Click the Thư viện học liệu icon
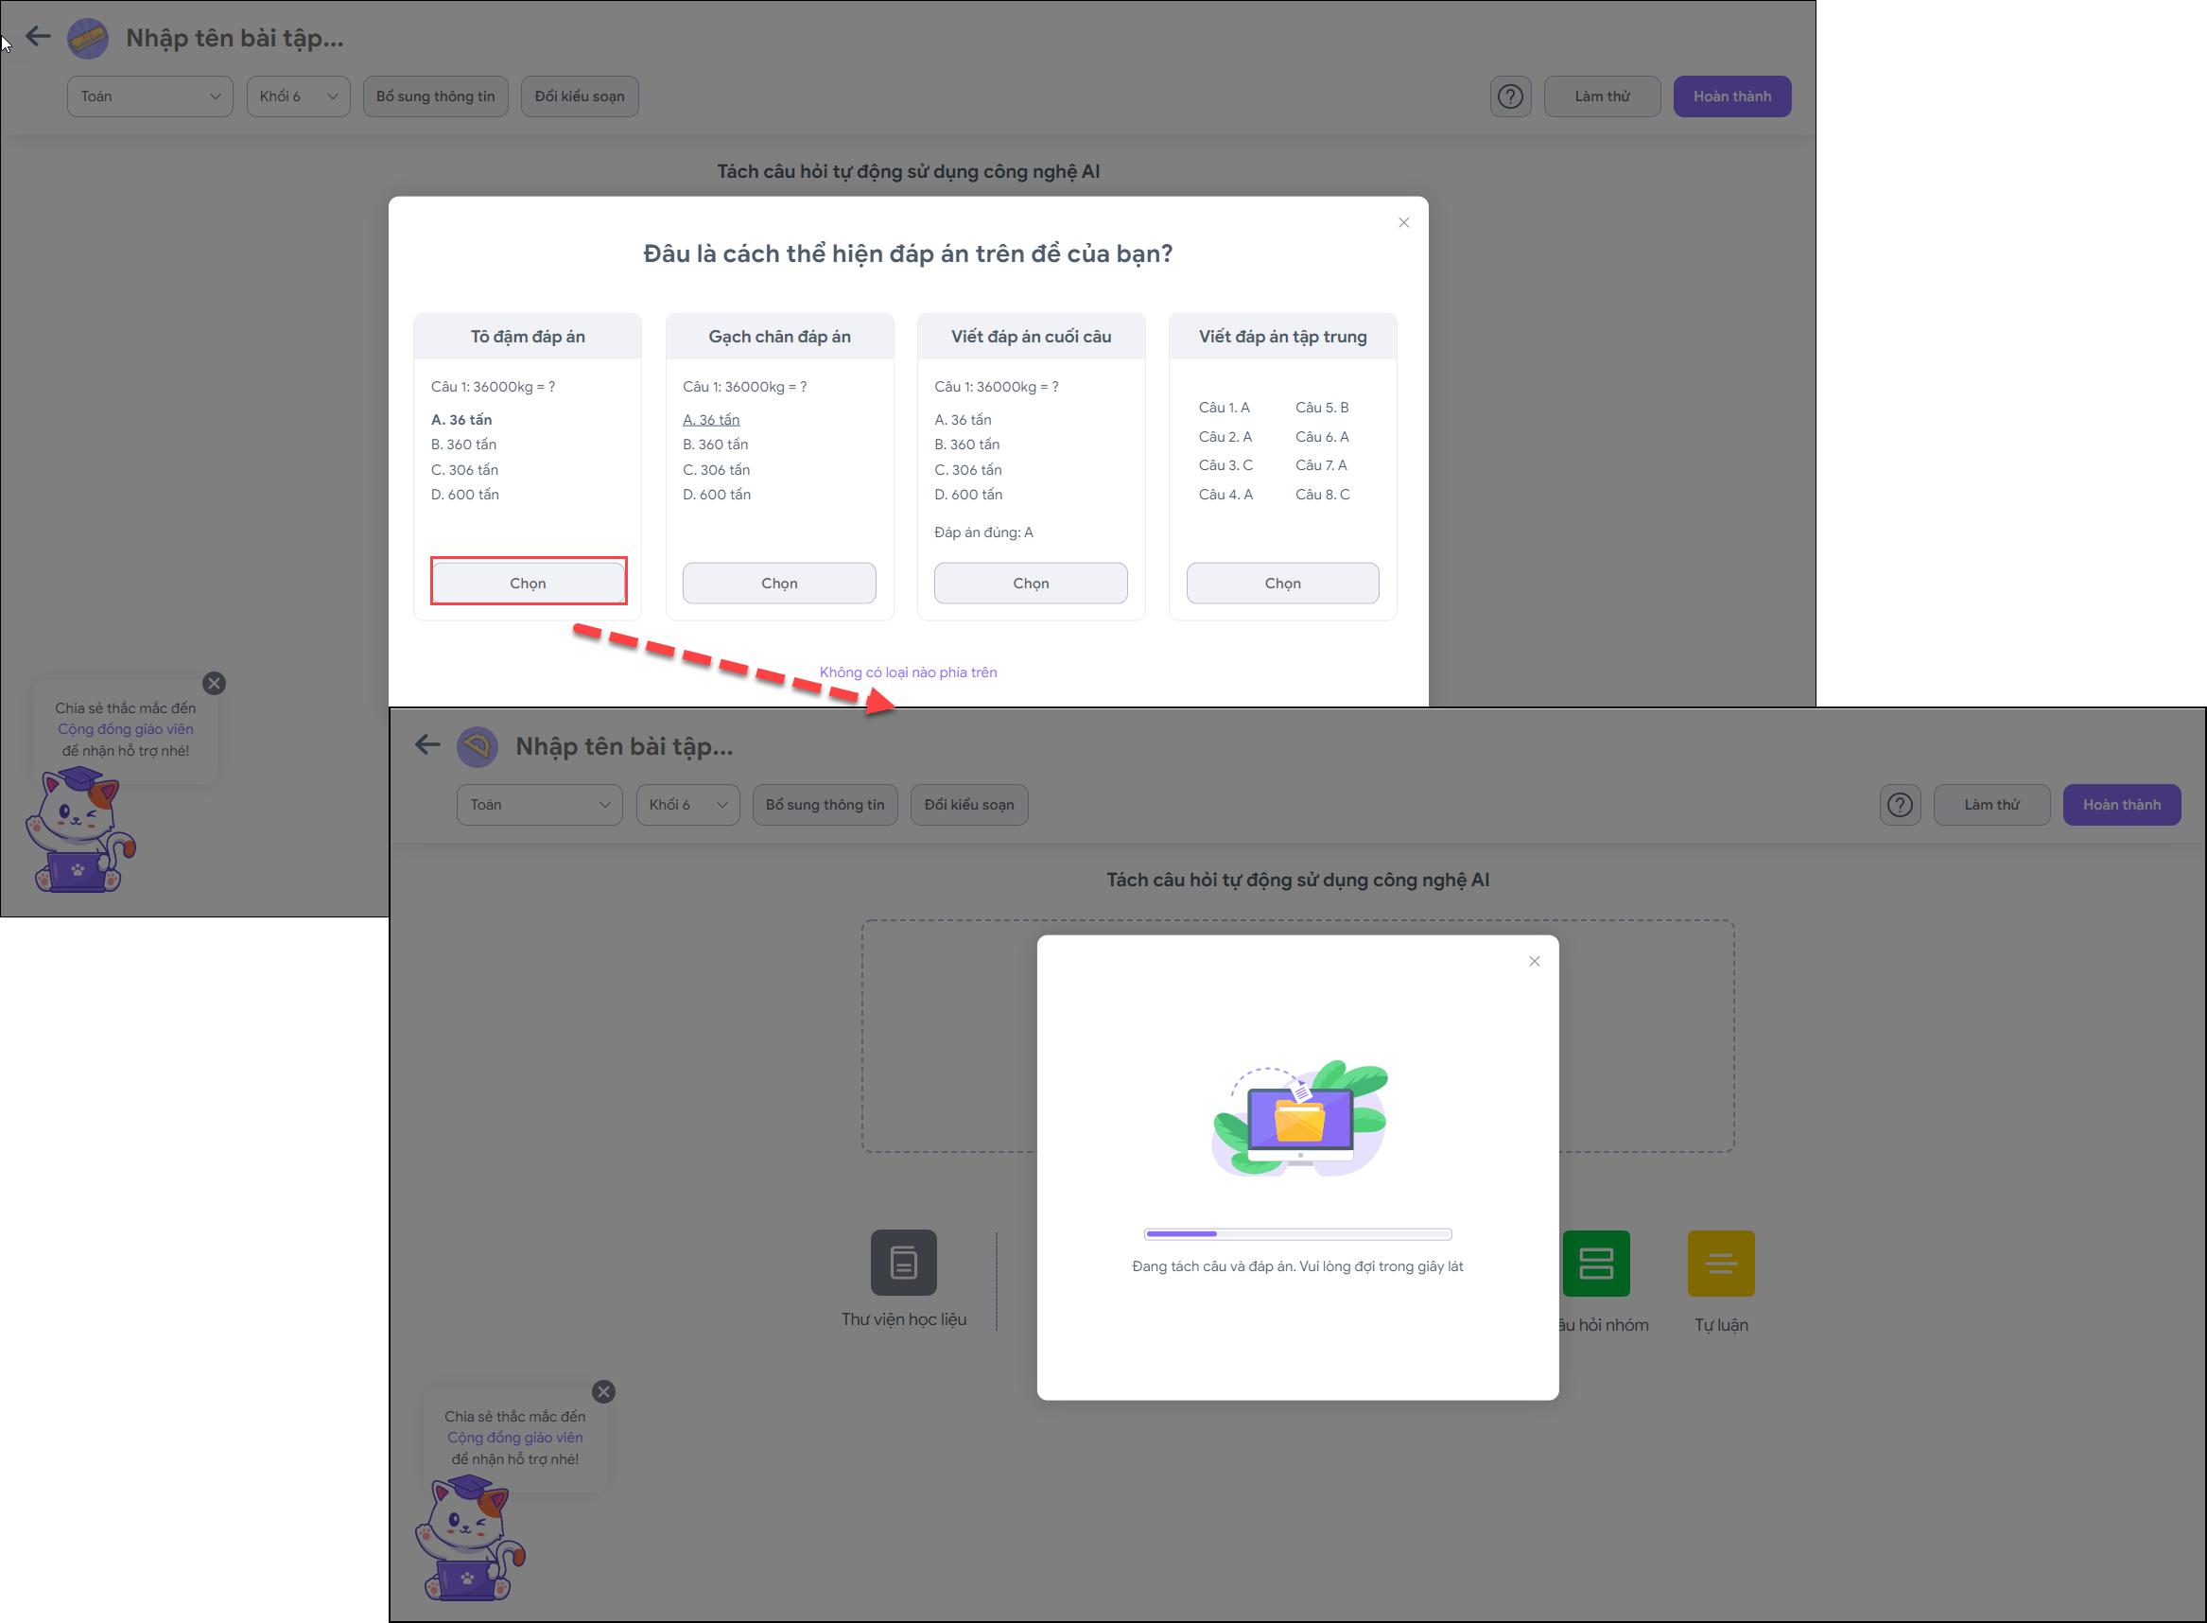The image size is (2207, 1623). pos(903,1263)
